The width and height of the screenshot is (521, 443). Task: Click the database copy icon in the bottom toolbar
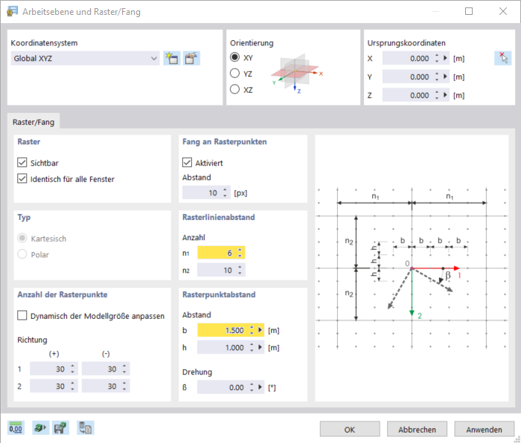click(x=85, y=427)
